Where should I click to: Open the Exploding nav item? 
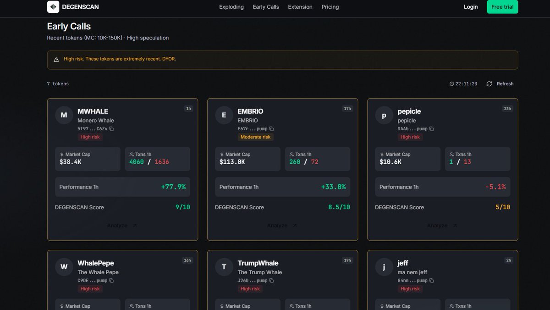[231, 7]
